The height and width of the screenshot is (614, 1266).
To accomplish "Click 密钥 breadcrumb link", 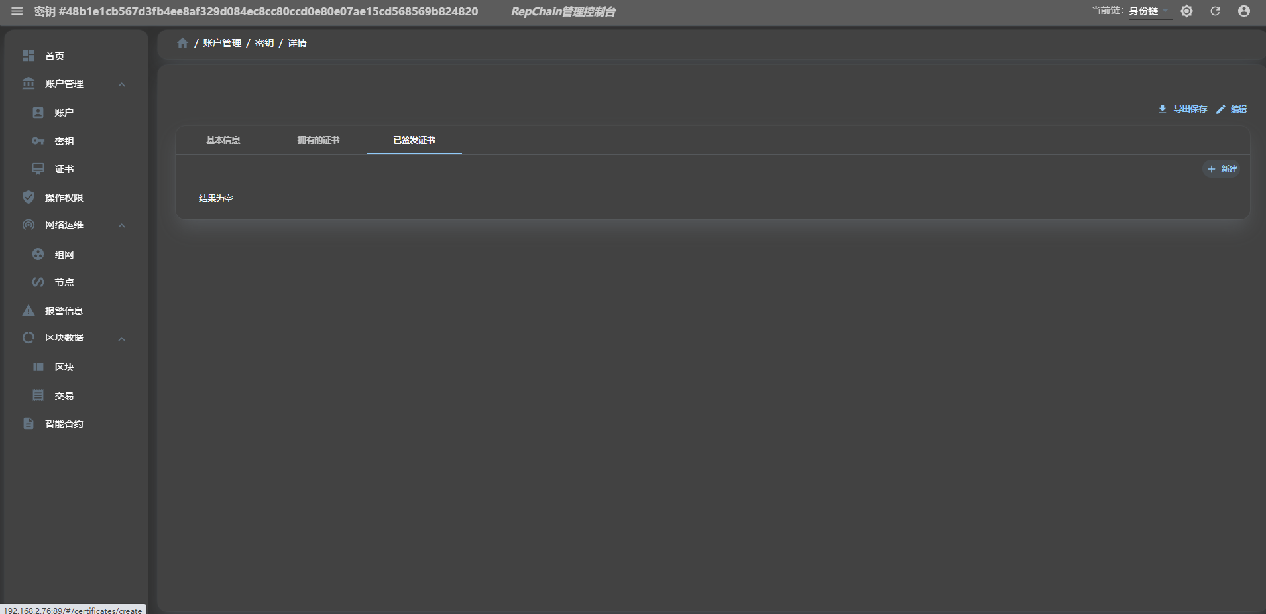I will [x=264, y=43].
